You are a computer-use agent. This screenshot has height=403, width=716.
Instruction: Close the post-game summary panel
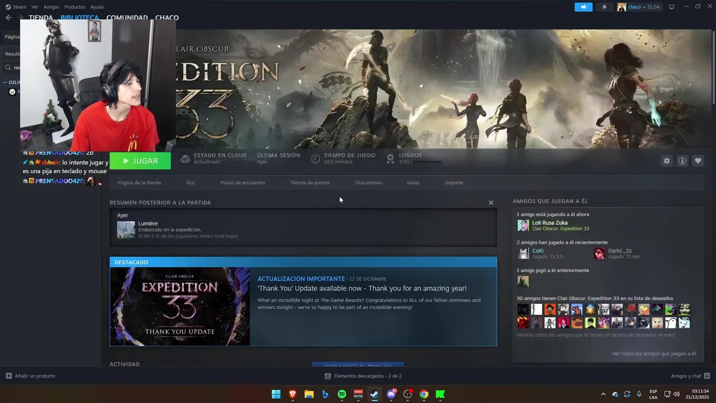click(x=491, y=203)
